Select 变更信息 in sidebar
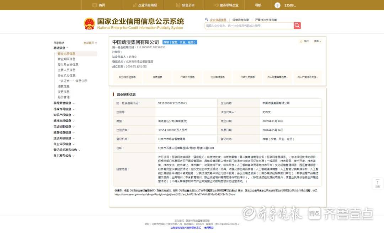This screenshot has height=233, width=384. [x=63, y=92]
